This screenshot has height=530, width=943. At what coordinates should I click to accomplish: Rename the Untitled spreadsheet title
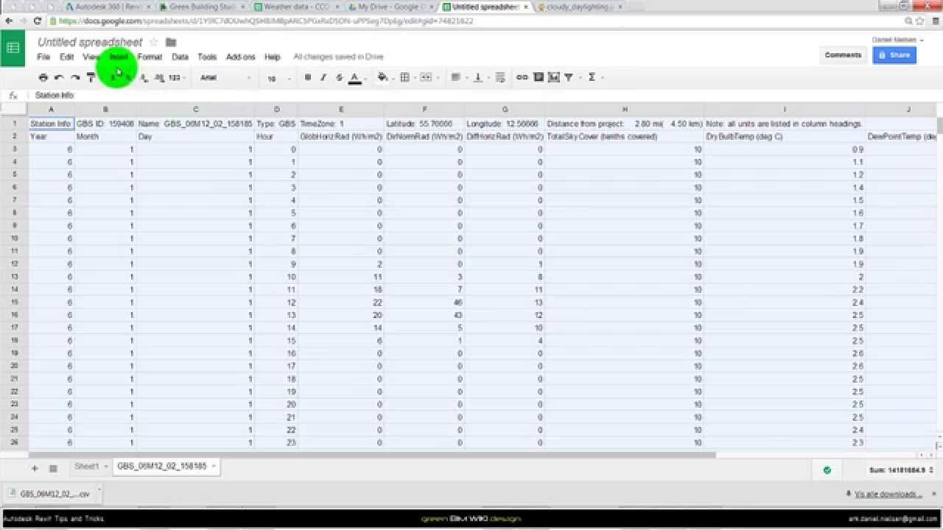pos(90,43)
